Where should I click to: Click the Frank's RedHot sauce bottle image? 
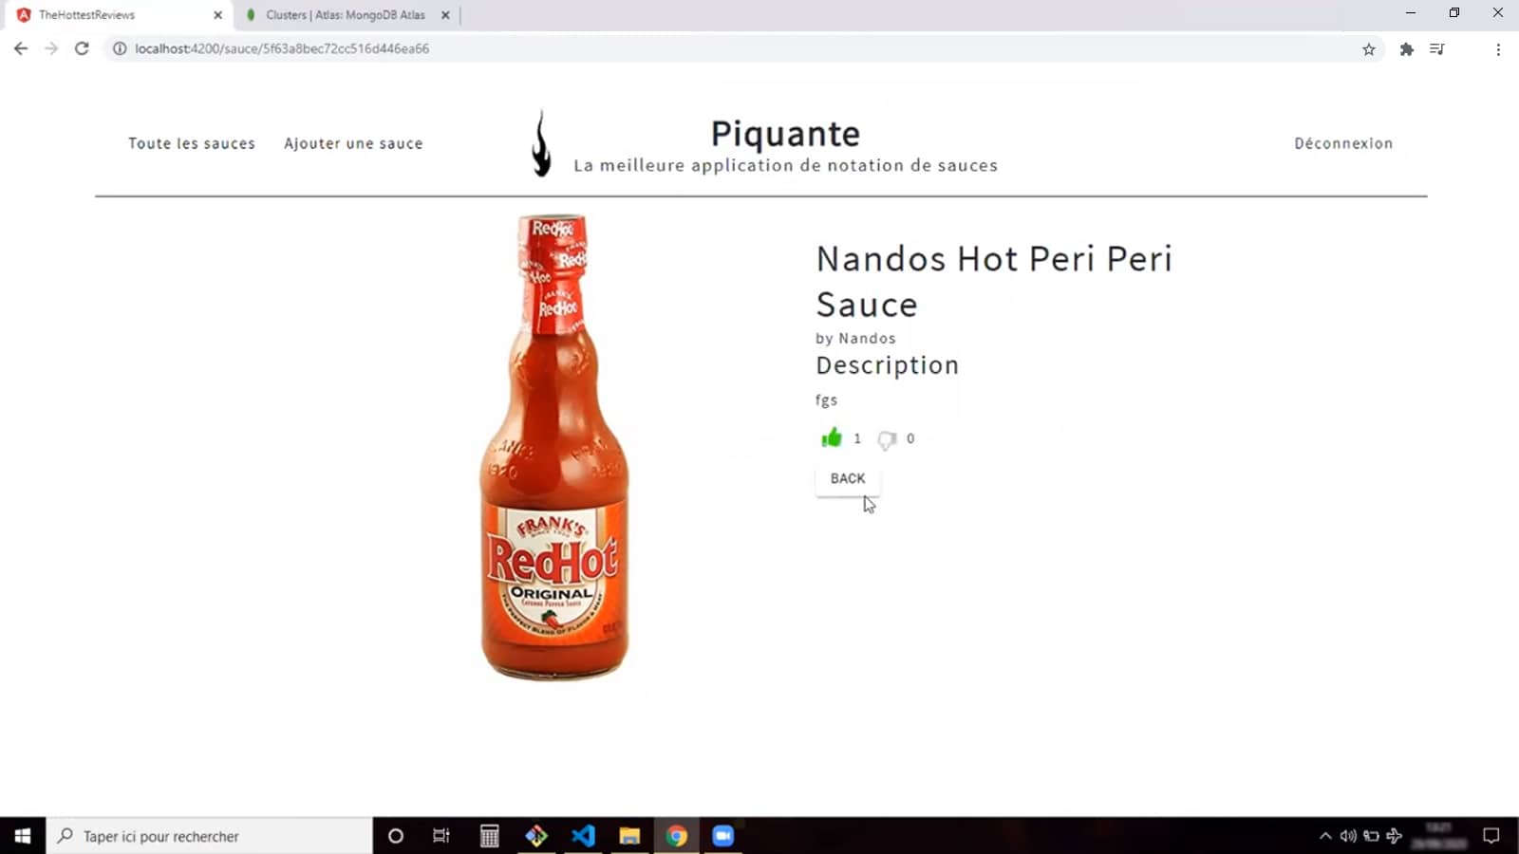(554, 447)
